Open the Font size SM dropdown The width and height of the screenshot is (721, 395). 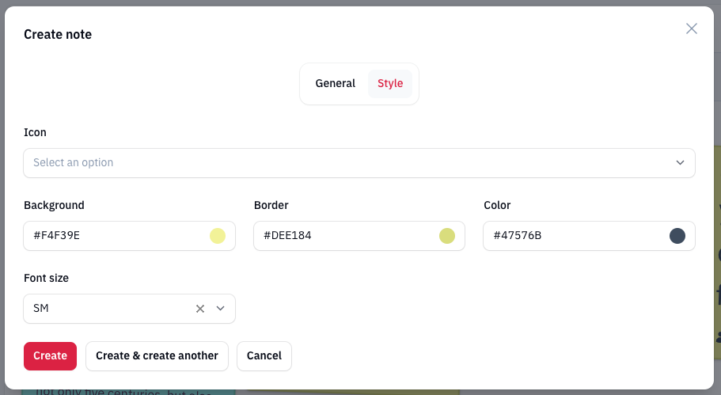point(129,309)
